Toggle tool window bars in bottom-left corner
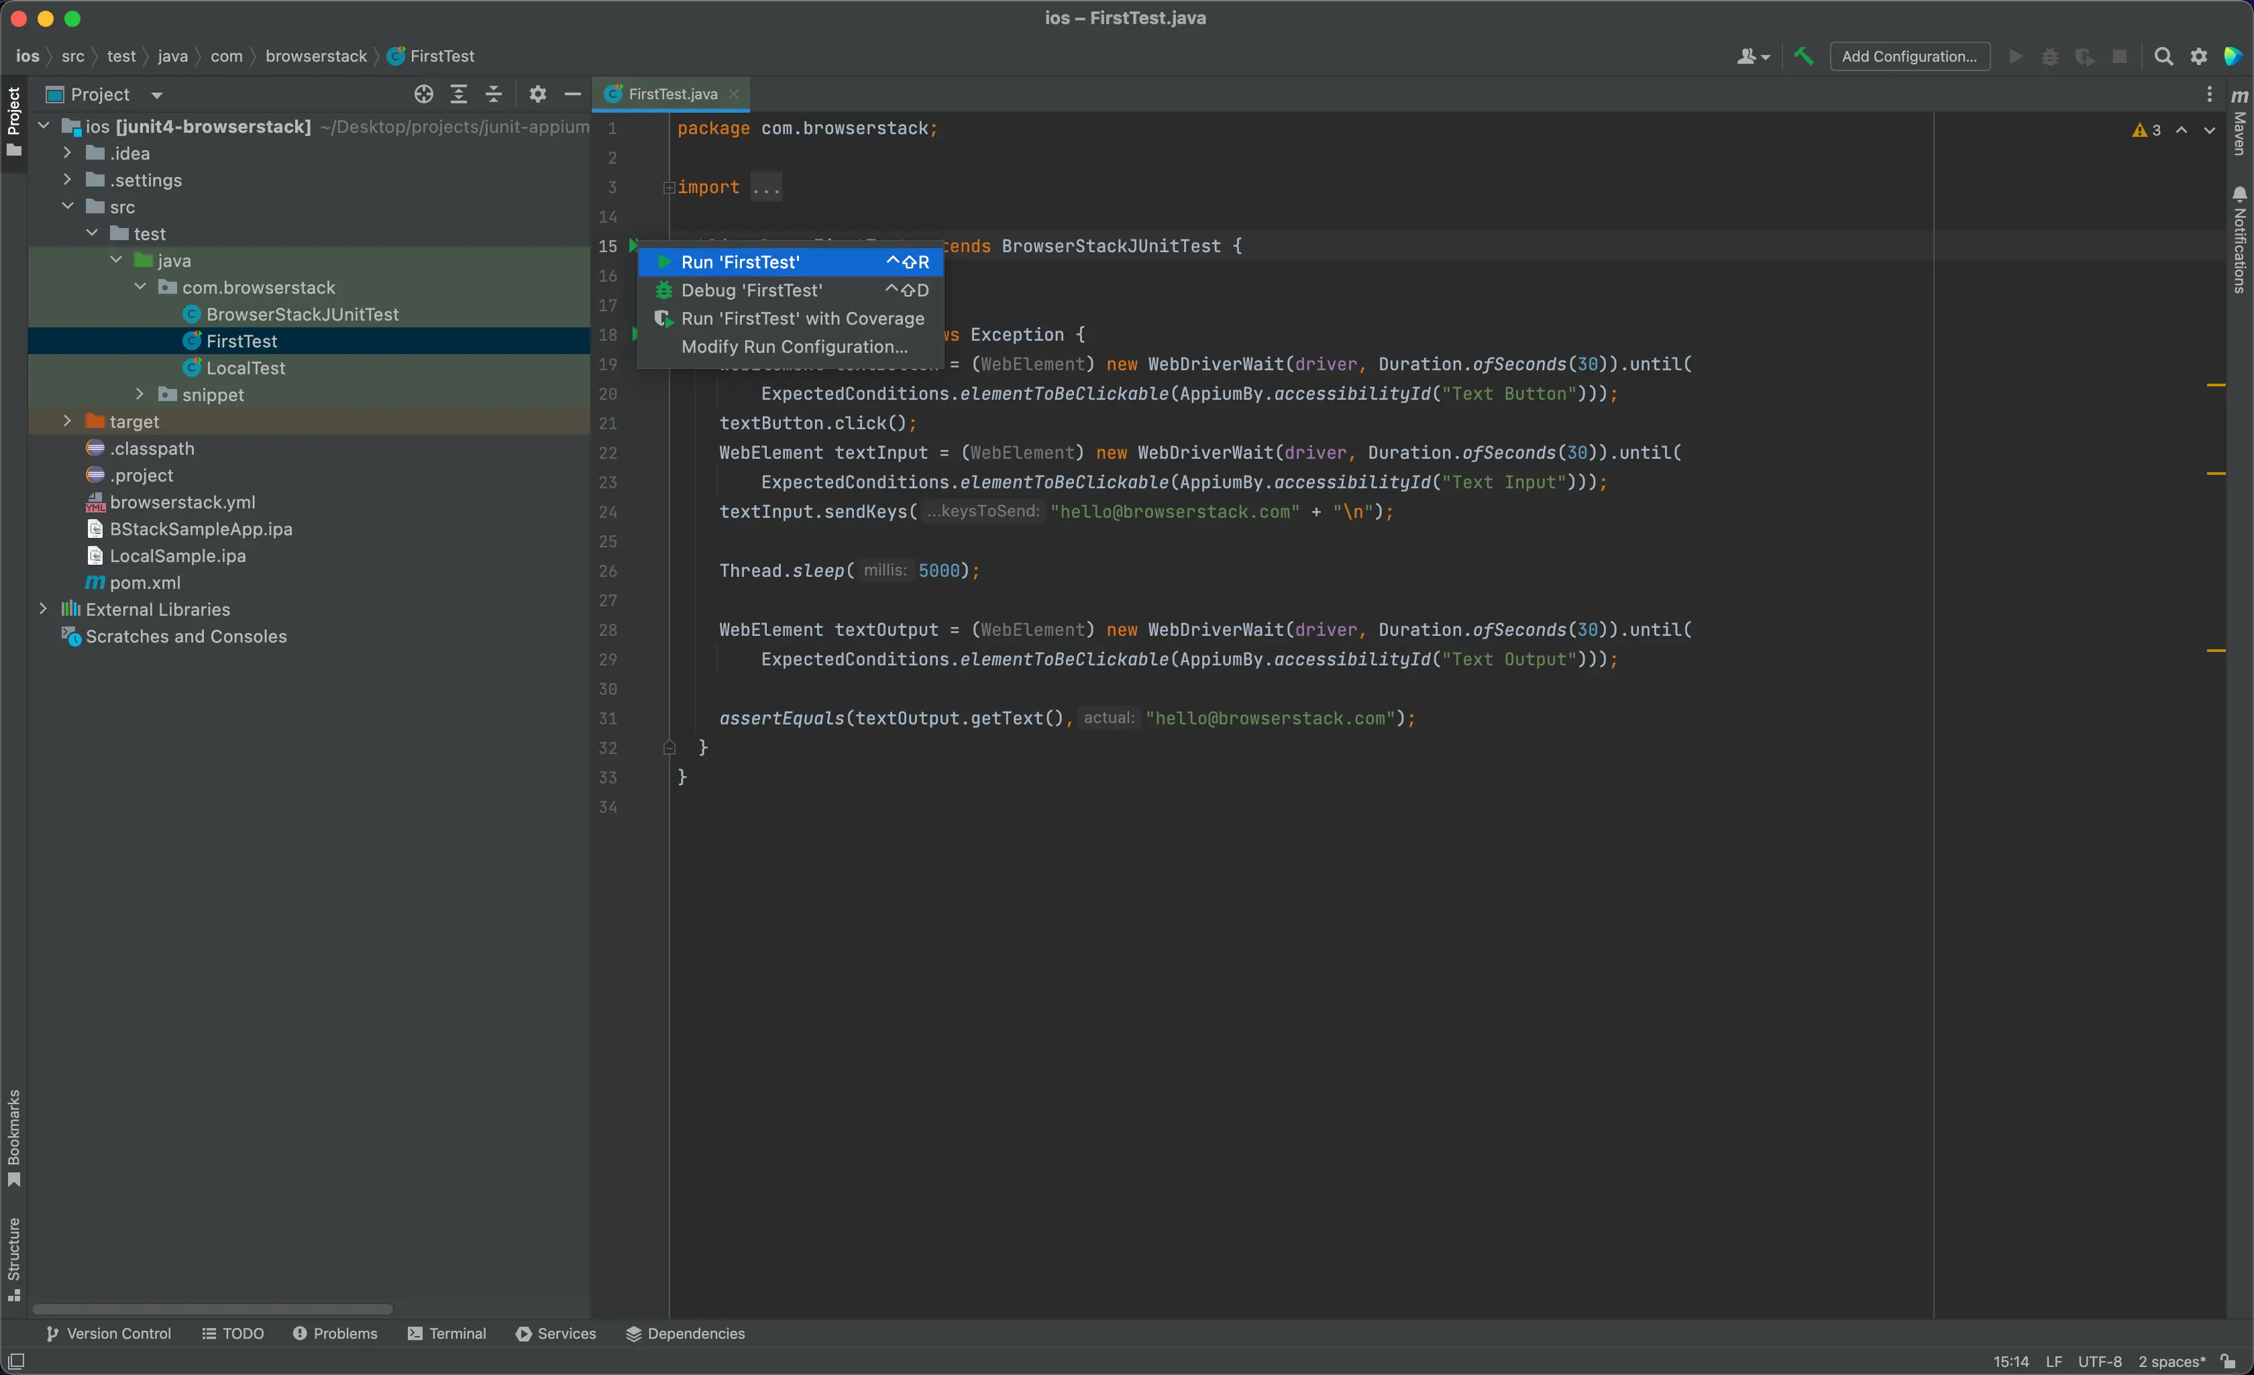The height and width of the screenshot is (1375, 2254). point(15,1362)
